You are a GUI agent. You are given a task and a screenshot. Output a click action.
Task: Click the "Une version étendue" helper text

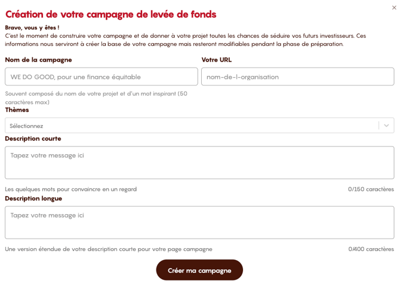[108, 249]
